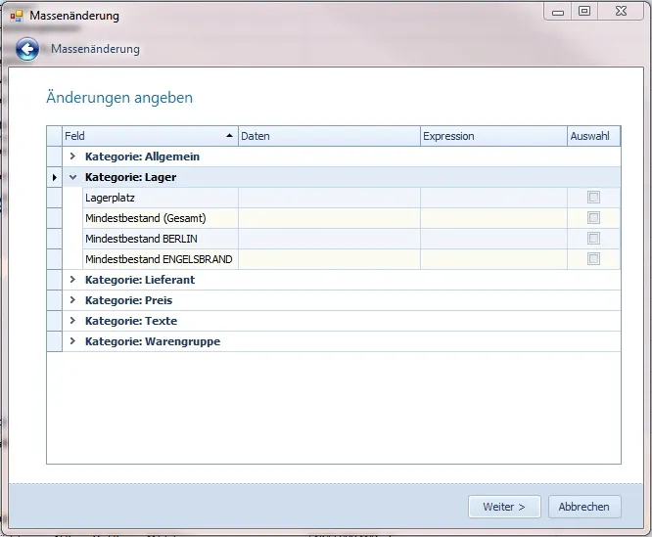Viewport: 652px width, 537px height.
Task: Click the Massenänderung window title icon
Action: (x=17, y=17)
